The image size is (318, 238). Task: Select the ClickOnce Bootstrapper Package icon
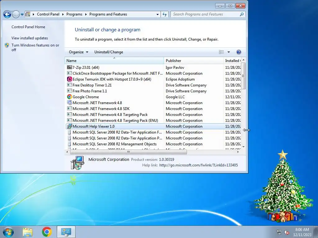pos(69,73)
